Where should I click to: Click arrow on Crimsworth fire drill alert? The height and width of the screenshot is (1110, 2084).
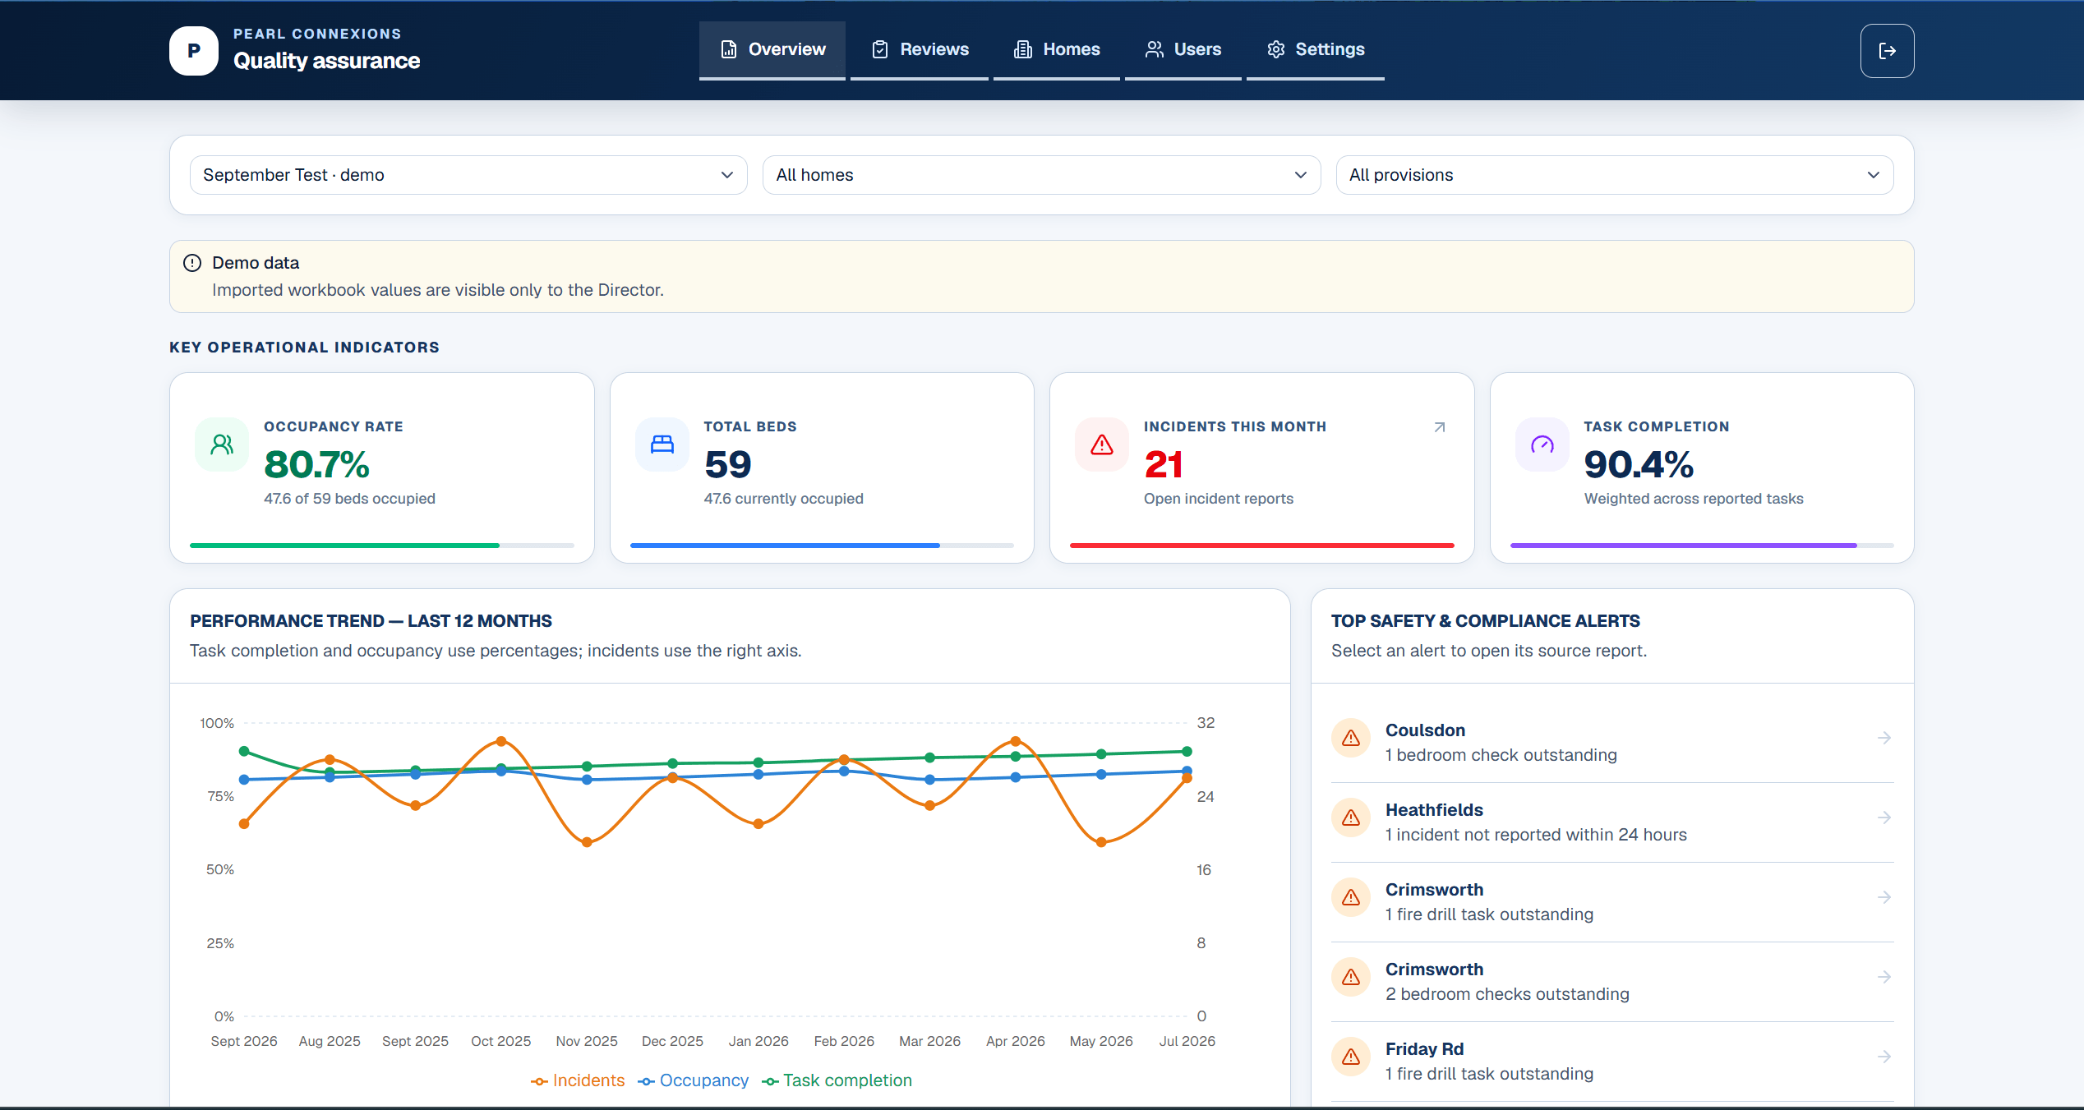pos(1884,897)
